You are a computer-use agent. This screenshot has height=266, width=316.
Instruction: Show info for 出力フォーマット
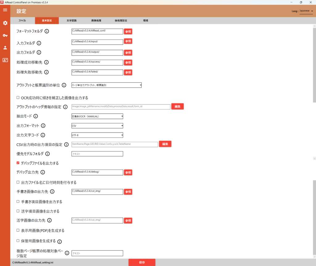pyautogui.click(x=43, y=126)
